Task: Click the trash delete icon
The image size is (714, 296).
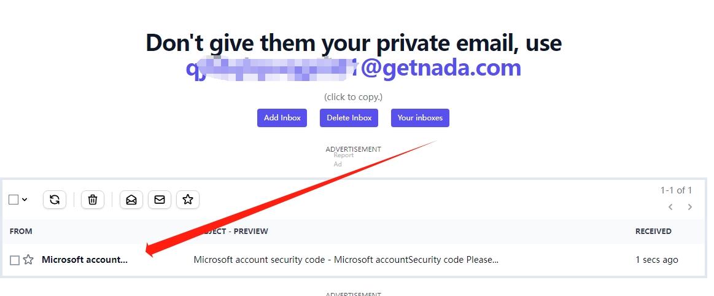Action: pyautogui.click(x=93, y=200)
